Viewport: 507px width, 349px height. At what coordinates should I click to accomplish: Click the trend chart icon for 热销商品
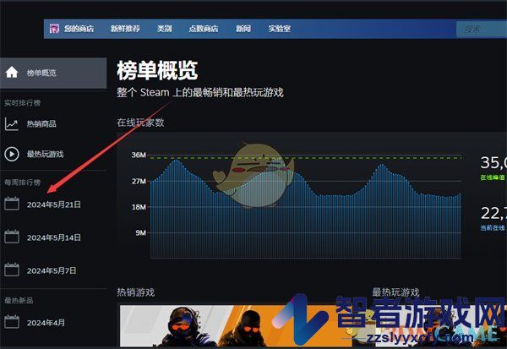(x=12, y=124)
